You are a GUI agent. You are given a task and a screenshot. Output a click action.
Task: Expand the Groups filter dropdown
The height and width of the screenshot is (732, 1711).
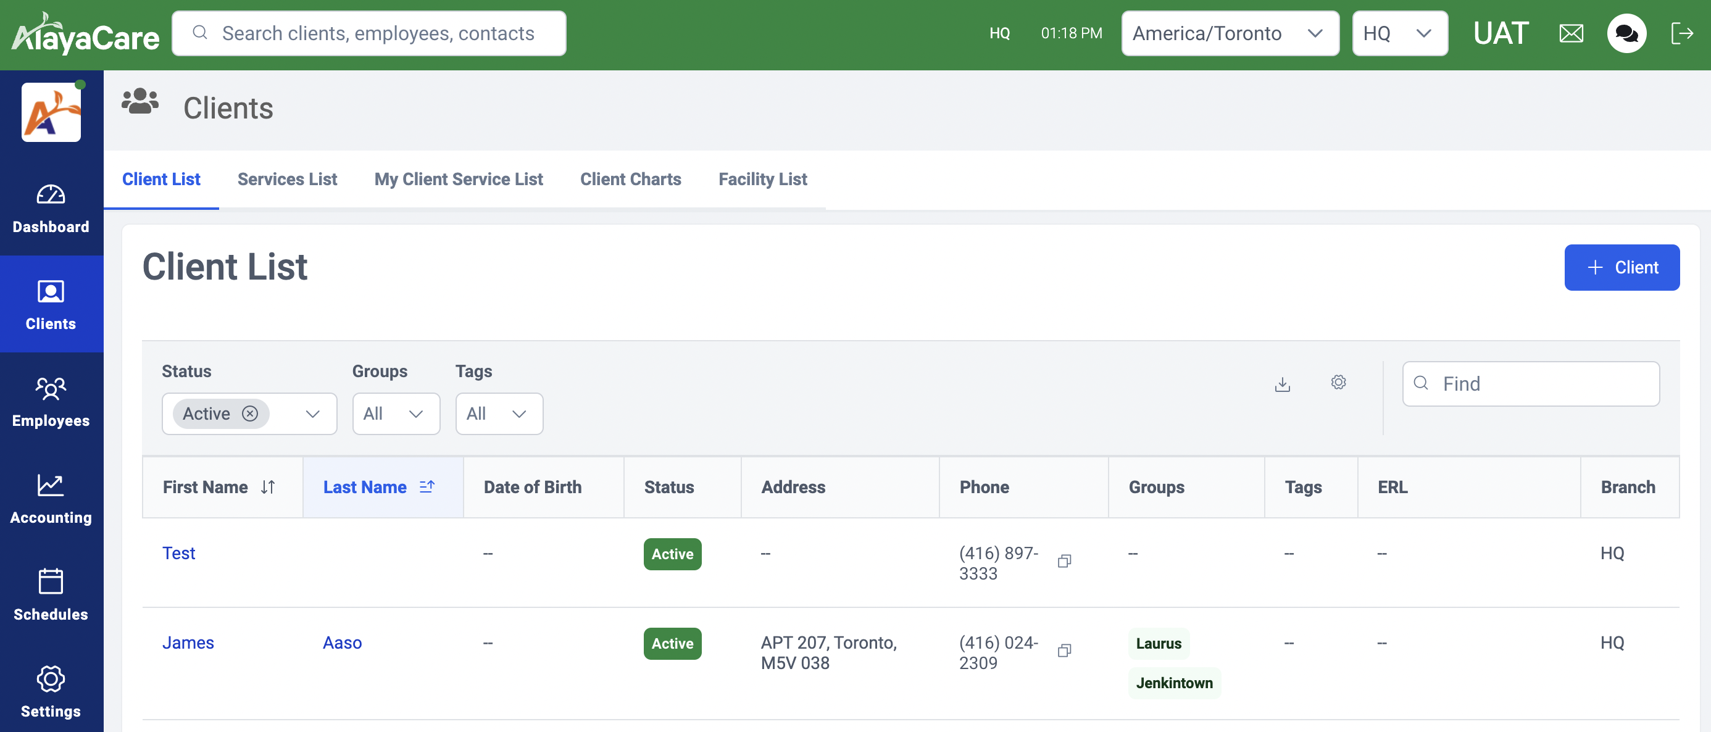[x=396, y=414]
